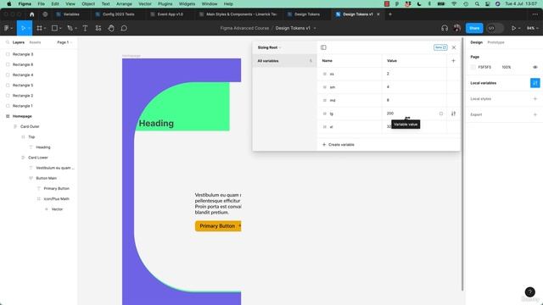The width and height of the screenshot is (543, 305).
Task: Click the page background color swatch
Action: [x=473, y=67]
